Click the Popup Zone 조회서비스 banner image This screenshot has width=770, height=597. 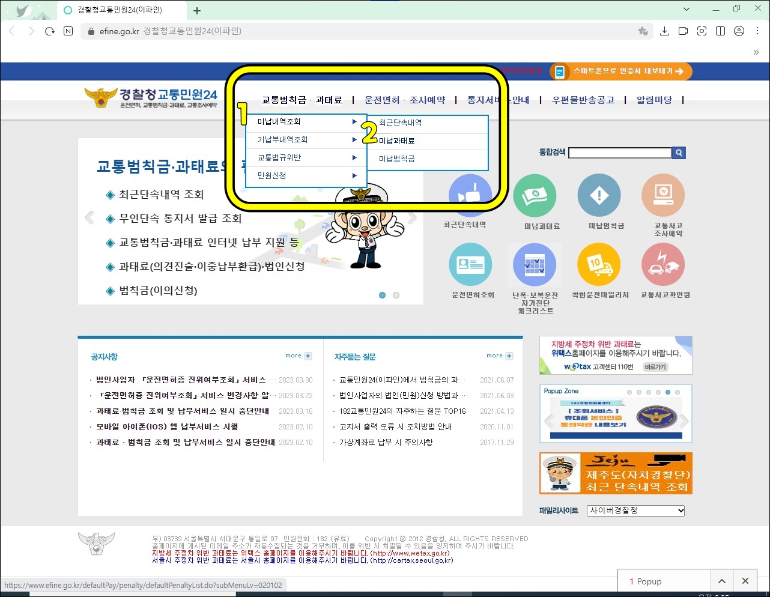pyautogui.click(x=616, y=418)
